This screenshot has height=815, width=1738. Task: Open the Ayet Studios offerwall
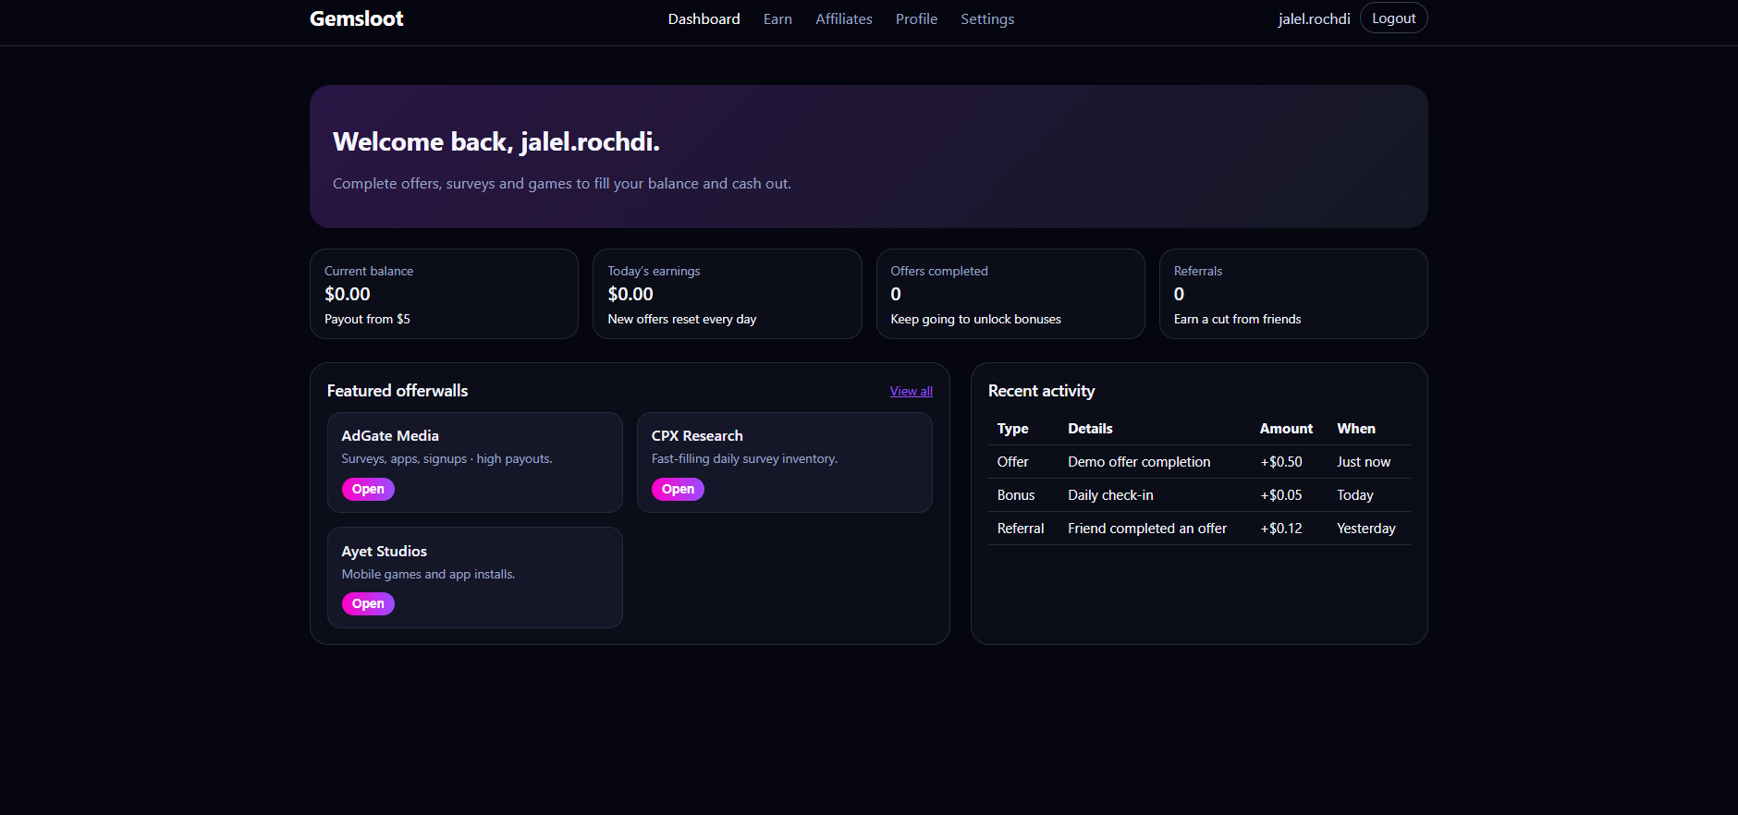pos(368,603)
